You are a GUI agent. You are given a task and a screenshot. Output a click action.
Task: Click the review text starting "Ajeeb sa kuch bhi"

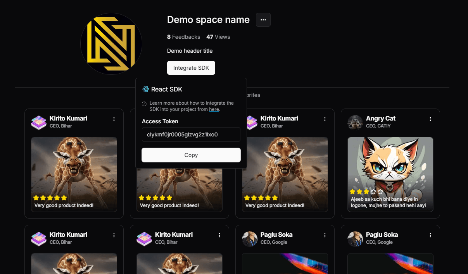click(x=388, y=202)
